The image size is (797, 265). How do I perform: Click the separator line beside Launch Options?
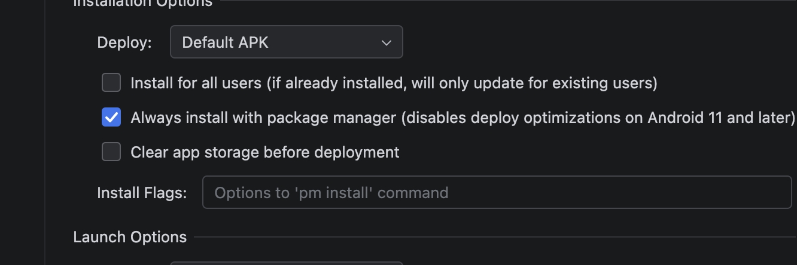[x=495, y=238]
